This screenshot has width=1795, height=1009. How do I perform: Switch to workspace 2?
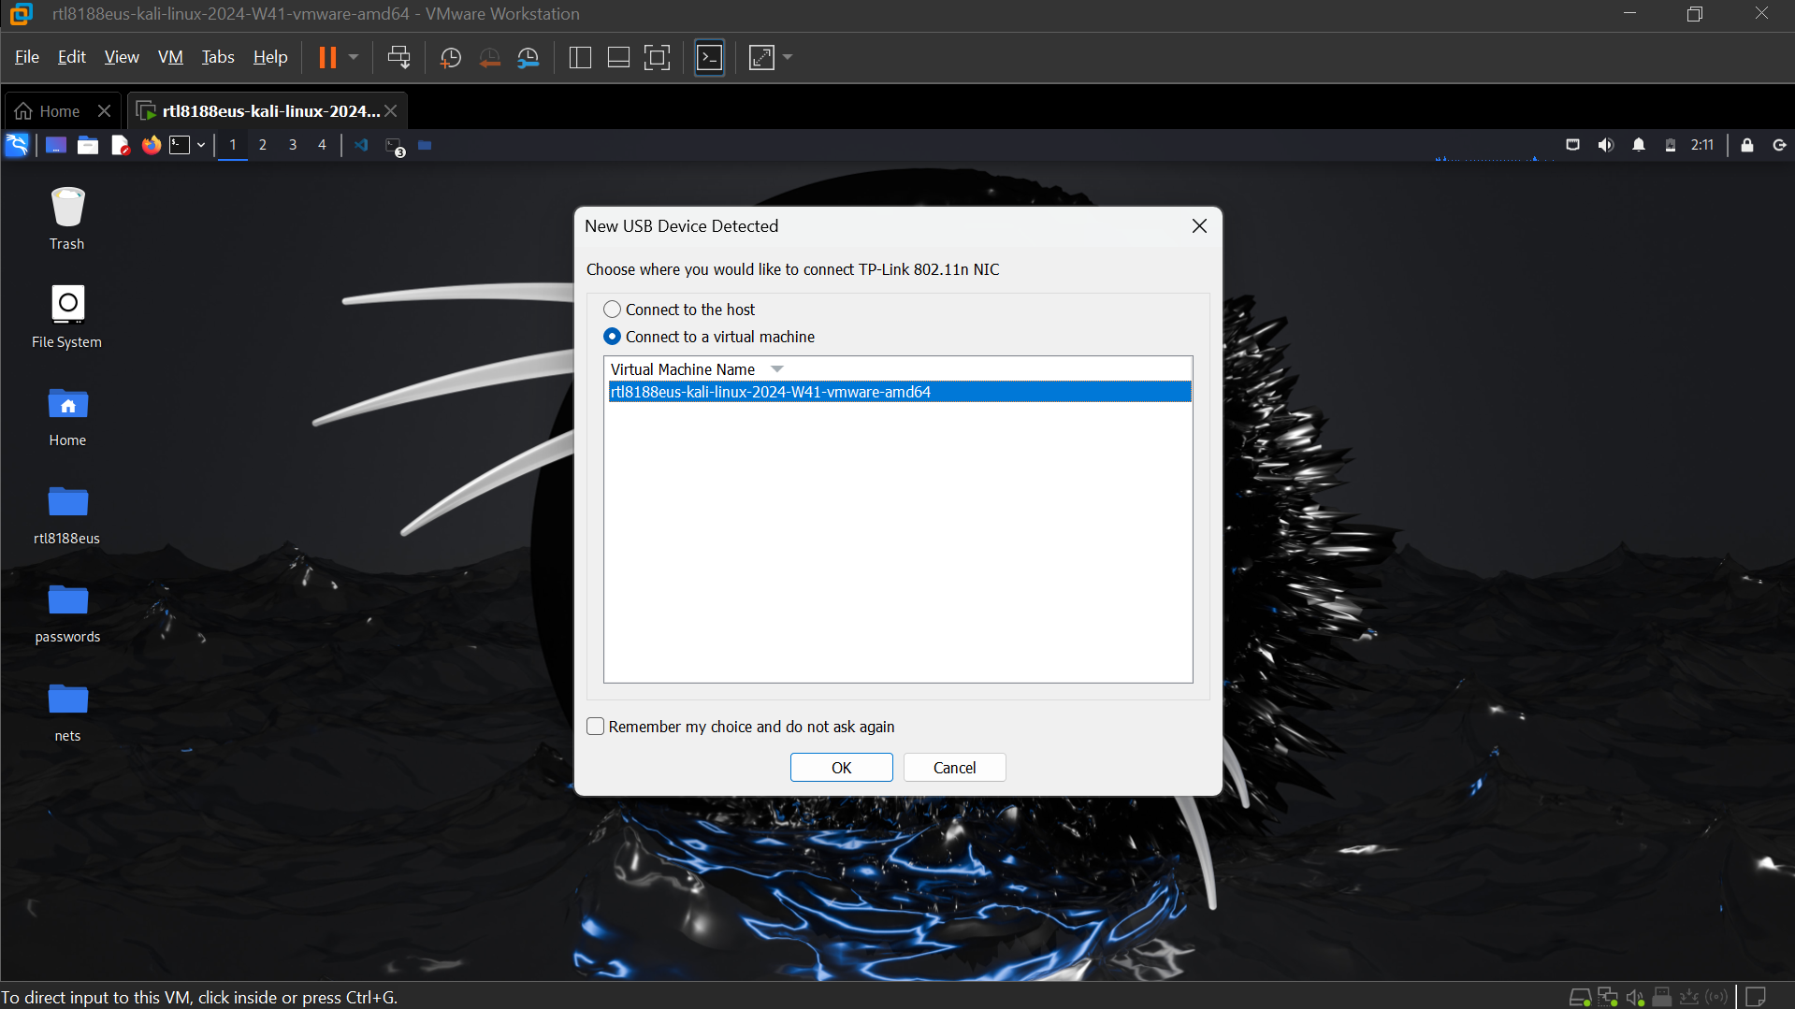point(263,145)
